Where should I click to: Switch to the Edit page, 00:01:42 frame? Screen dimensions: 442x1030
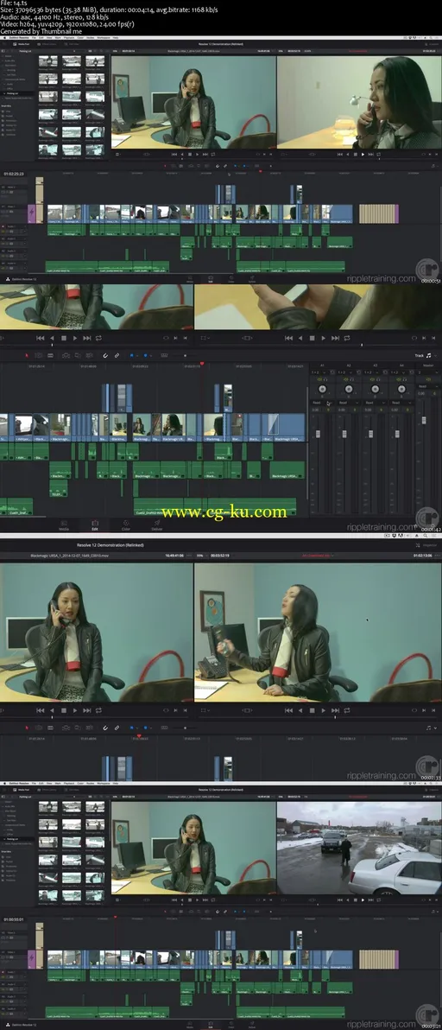(x=95, y=527)
